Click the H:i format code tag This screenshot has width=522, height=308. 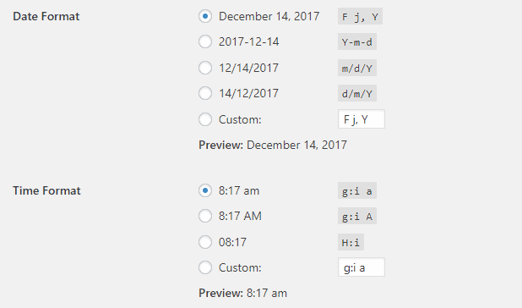pos(351,242)
